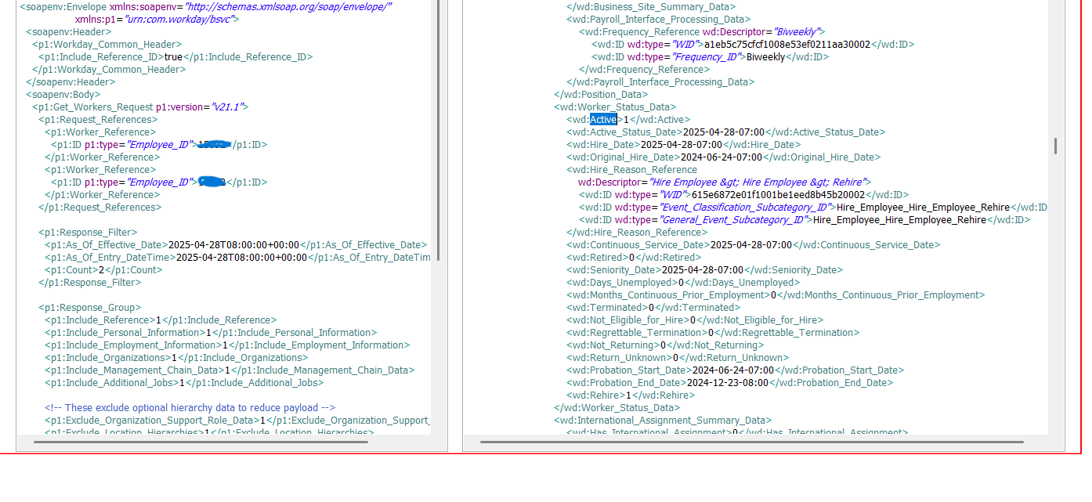Select the opening wd:Worker_Status_Data tag

[x=615, y=107]
